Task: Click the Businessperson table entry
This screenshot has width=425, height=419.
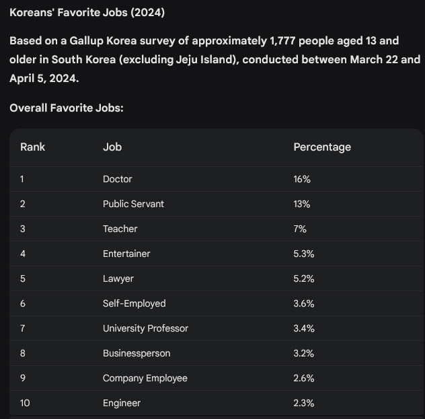Action: [x=137, y=353]
